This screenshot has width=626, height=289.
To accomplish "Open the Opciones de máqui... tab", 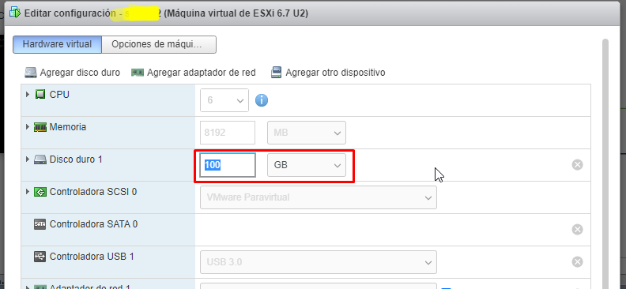I will click(159, 44).
